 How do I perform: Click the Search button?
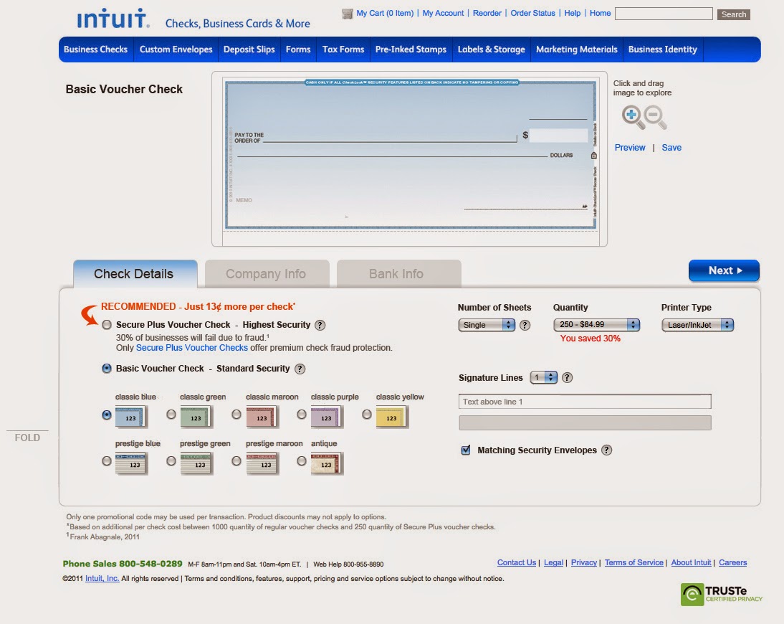(734, 14)
